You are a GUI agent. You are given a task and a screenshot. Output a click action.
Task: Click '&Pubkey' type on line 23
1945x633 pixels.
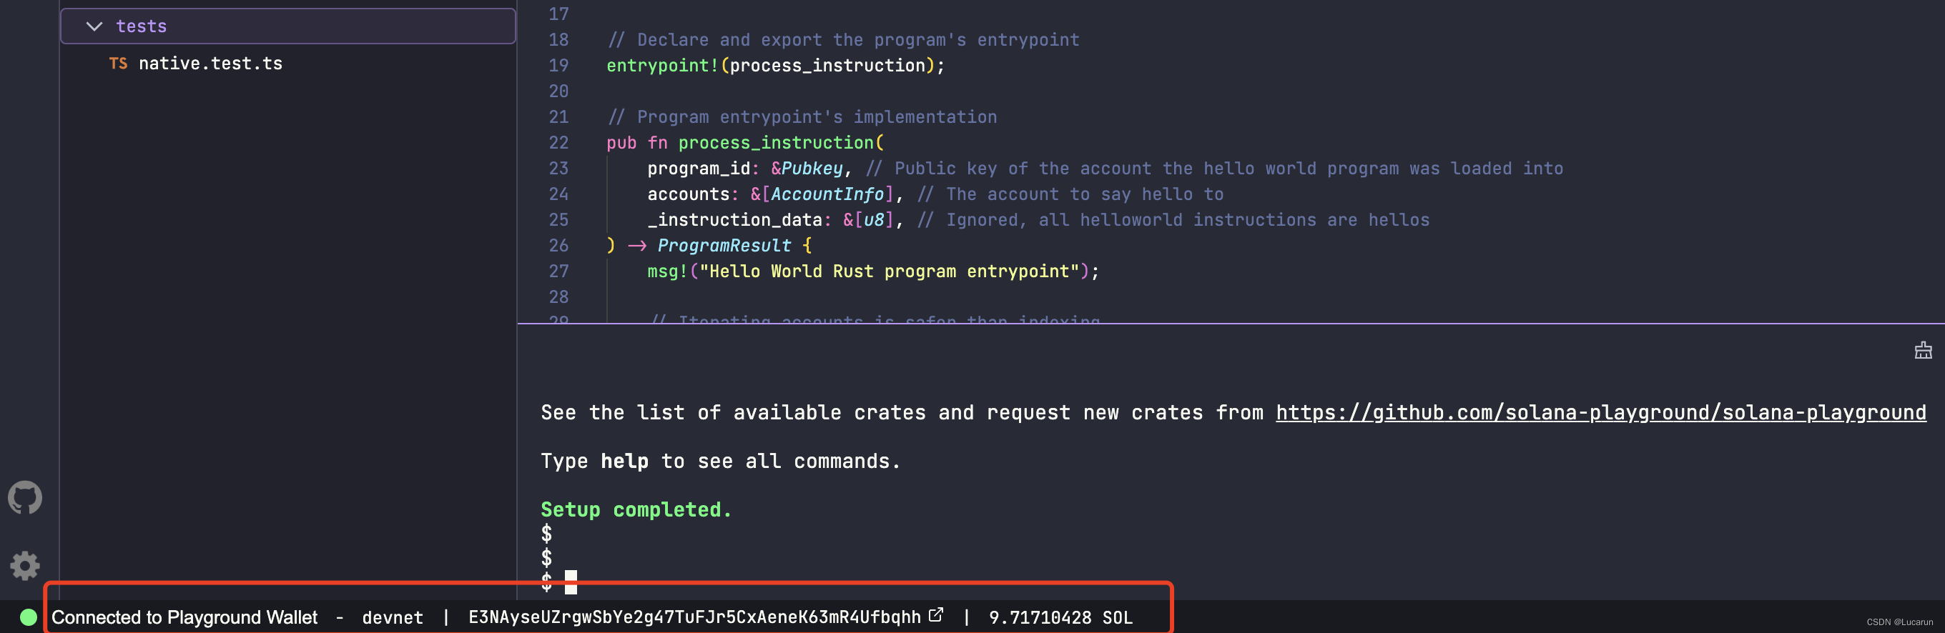coord(807,168)
